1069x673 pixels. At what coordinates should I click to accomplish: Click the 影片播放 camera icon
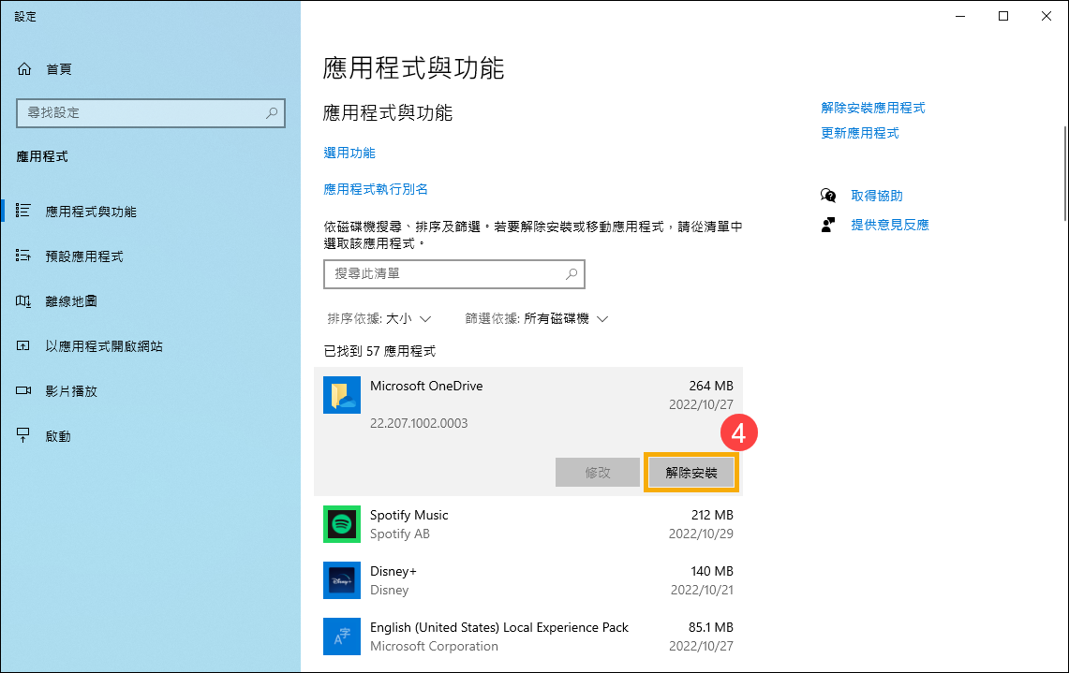pyautogui.click(x=23, y=391)
